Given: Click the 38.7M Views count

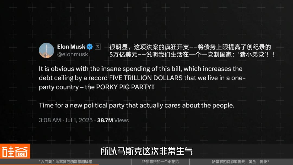Looking at the screenshot, I should pyautogui.click(x=113, y=120).
